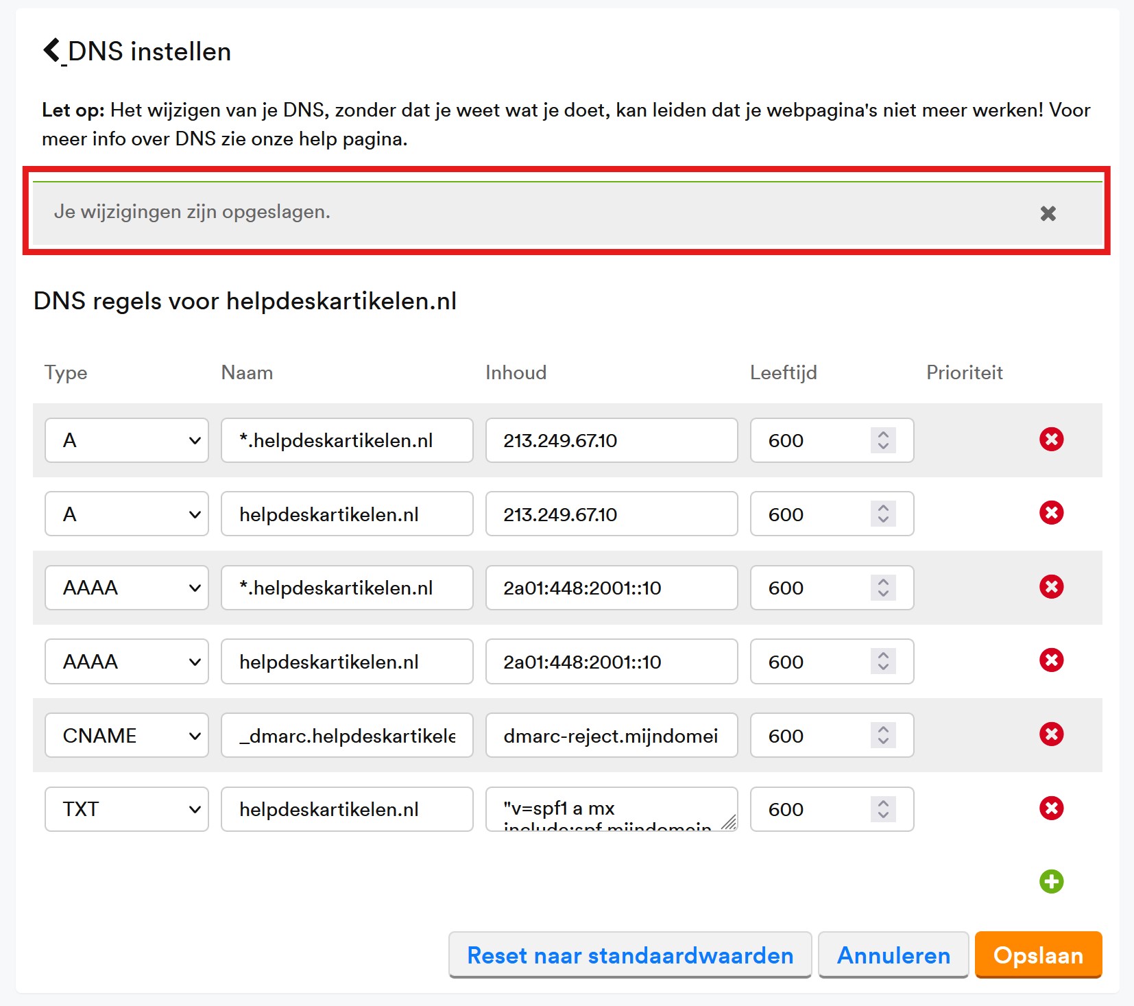1134x1006 pixels.
Task: Delete the CNAME _dmarc record
Action: [x=1051, y=734]
